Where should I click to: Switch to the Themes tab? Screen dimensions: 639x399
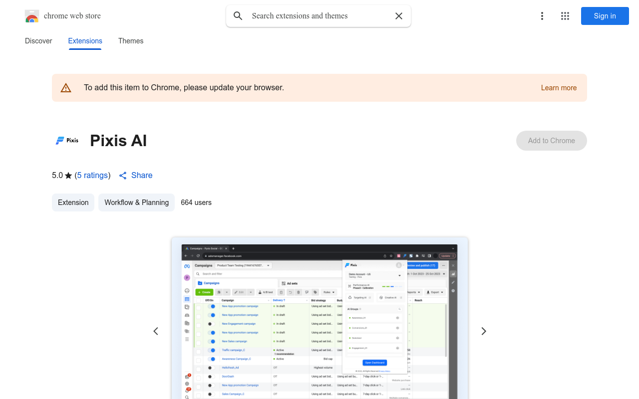pos(131,41)
